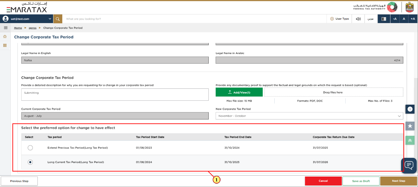Increase font size with +A

pos(413,19)
